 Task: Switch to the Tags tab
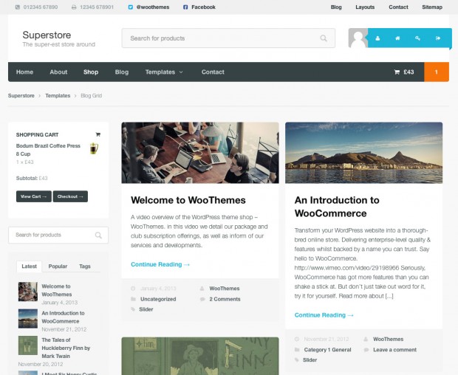coord(85,266)
